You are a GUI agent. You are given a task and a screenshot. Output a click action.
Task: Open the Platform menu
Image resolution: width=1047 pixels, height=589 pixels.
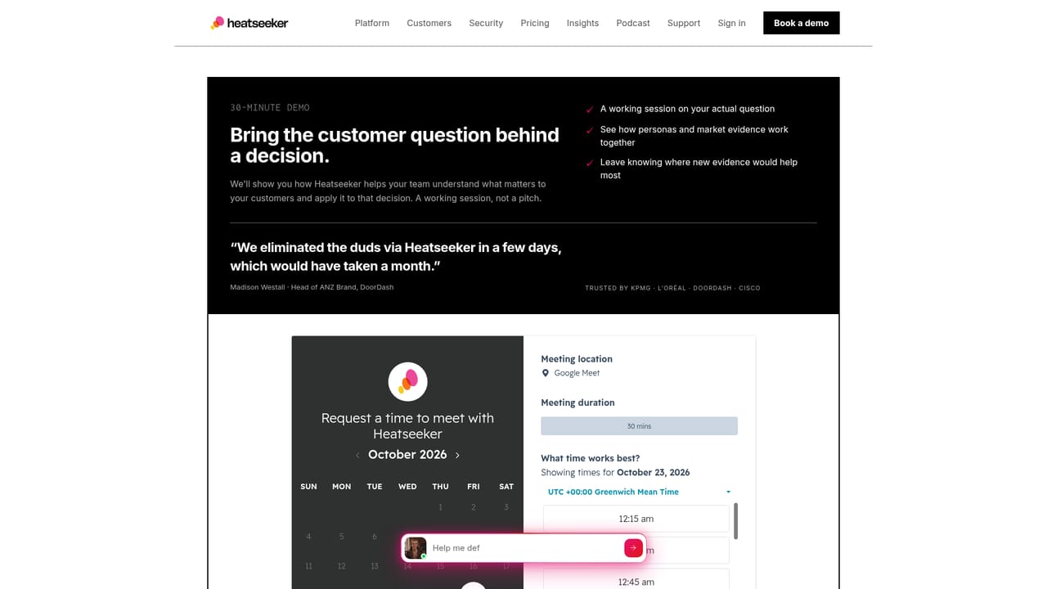(372, 23)
